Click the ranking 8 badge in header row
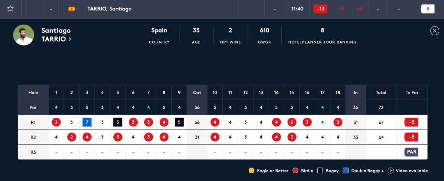The height and width of the screenshot is (181, 444). (428, 9)
